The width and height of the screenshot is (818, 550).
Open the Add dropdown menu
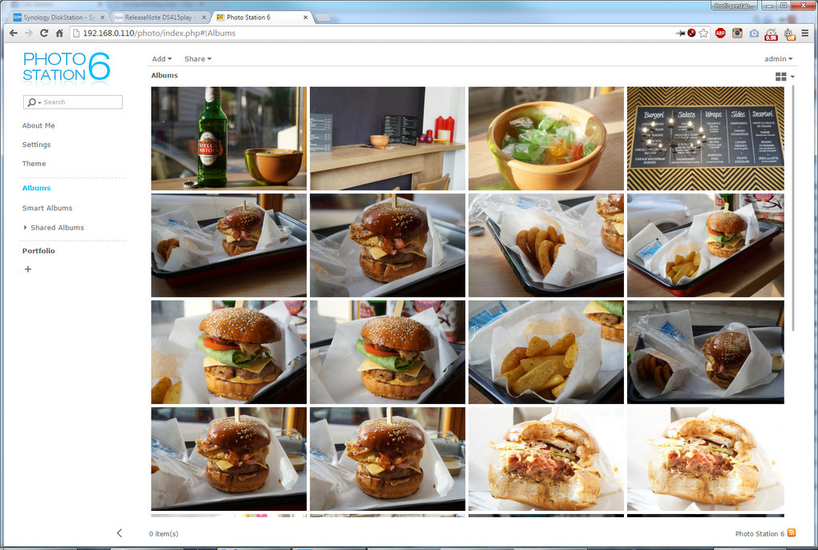(x=161, y=59)
